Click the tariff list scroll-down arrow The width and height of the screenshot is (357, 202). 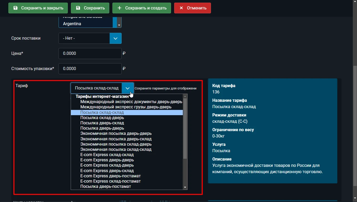185,187
